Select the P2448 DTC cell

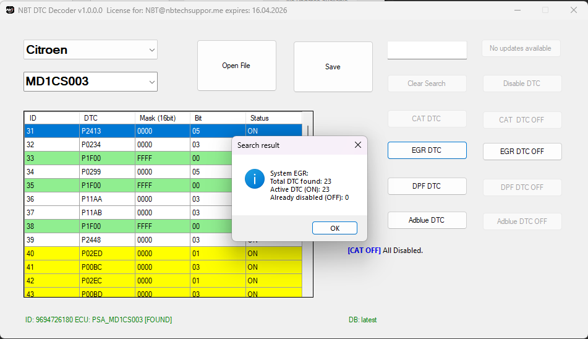click(x=107, y=239)
